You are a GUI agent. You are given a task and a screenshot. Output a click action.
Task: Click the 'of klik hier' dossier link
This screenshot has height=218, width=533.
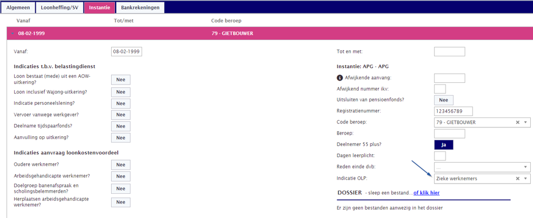[x=426, y=193]
